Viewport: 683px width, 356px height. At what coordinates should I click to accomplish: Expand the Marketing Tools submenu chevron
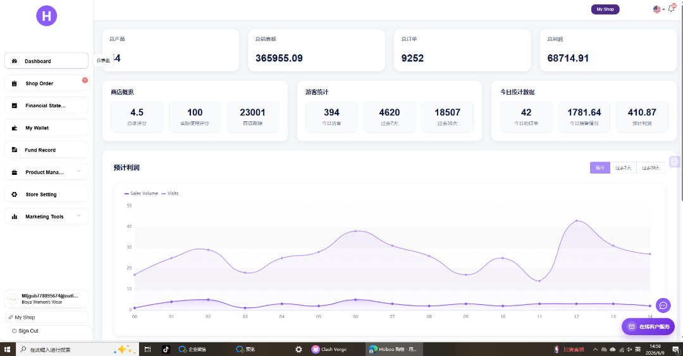[79, 216]
